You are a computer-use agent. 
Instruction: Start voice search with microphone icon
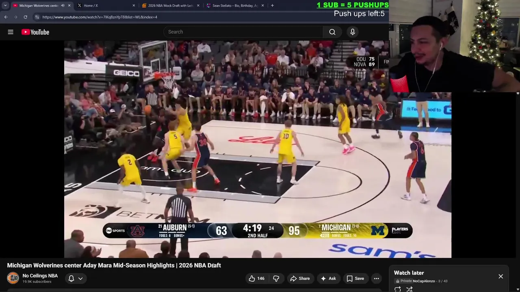(353, 32)
